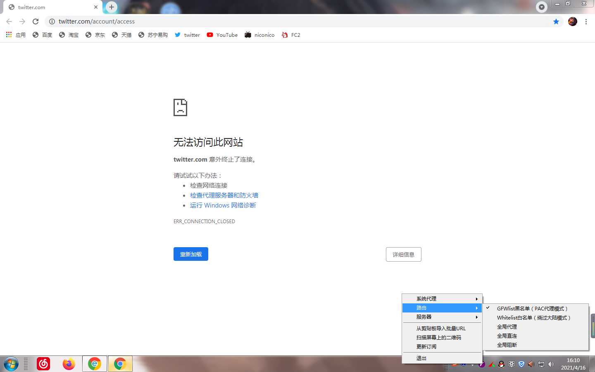
Task: Click the 重新加载 reload button
Action: tap(190, 254)
